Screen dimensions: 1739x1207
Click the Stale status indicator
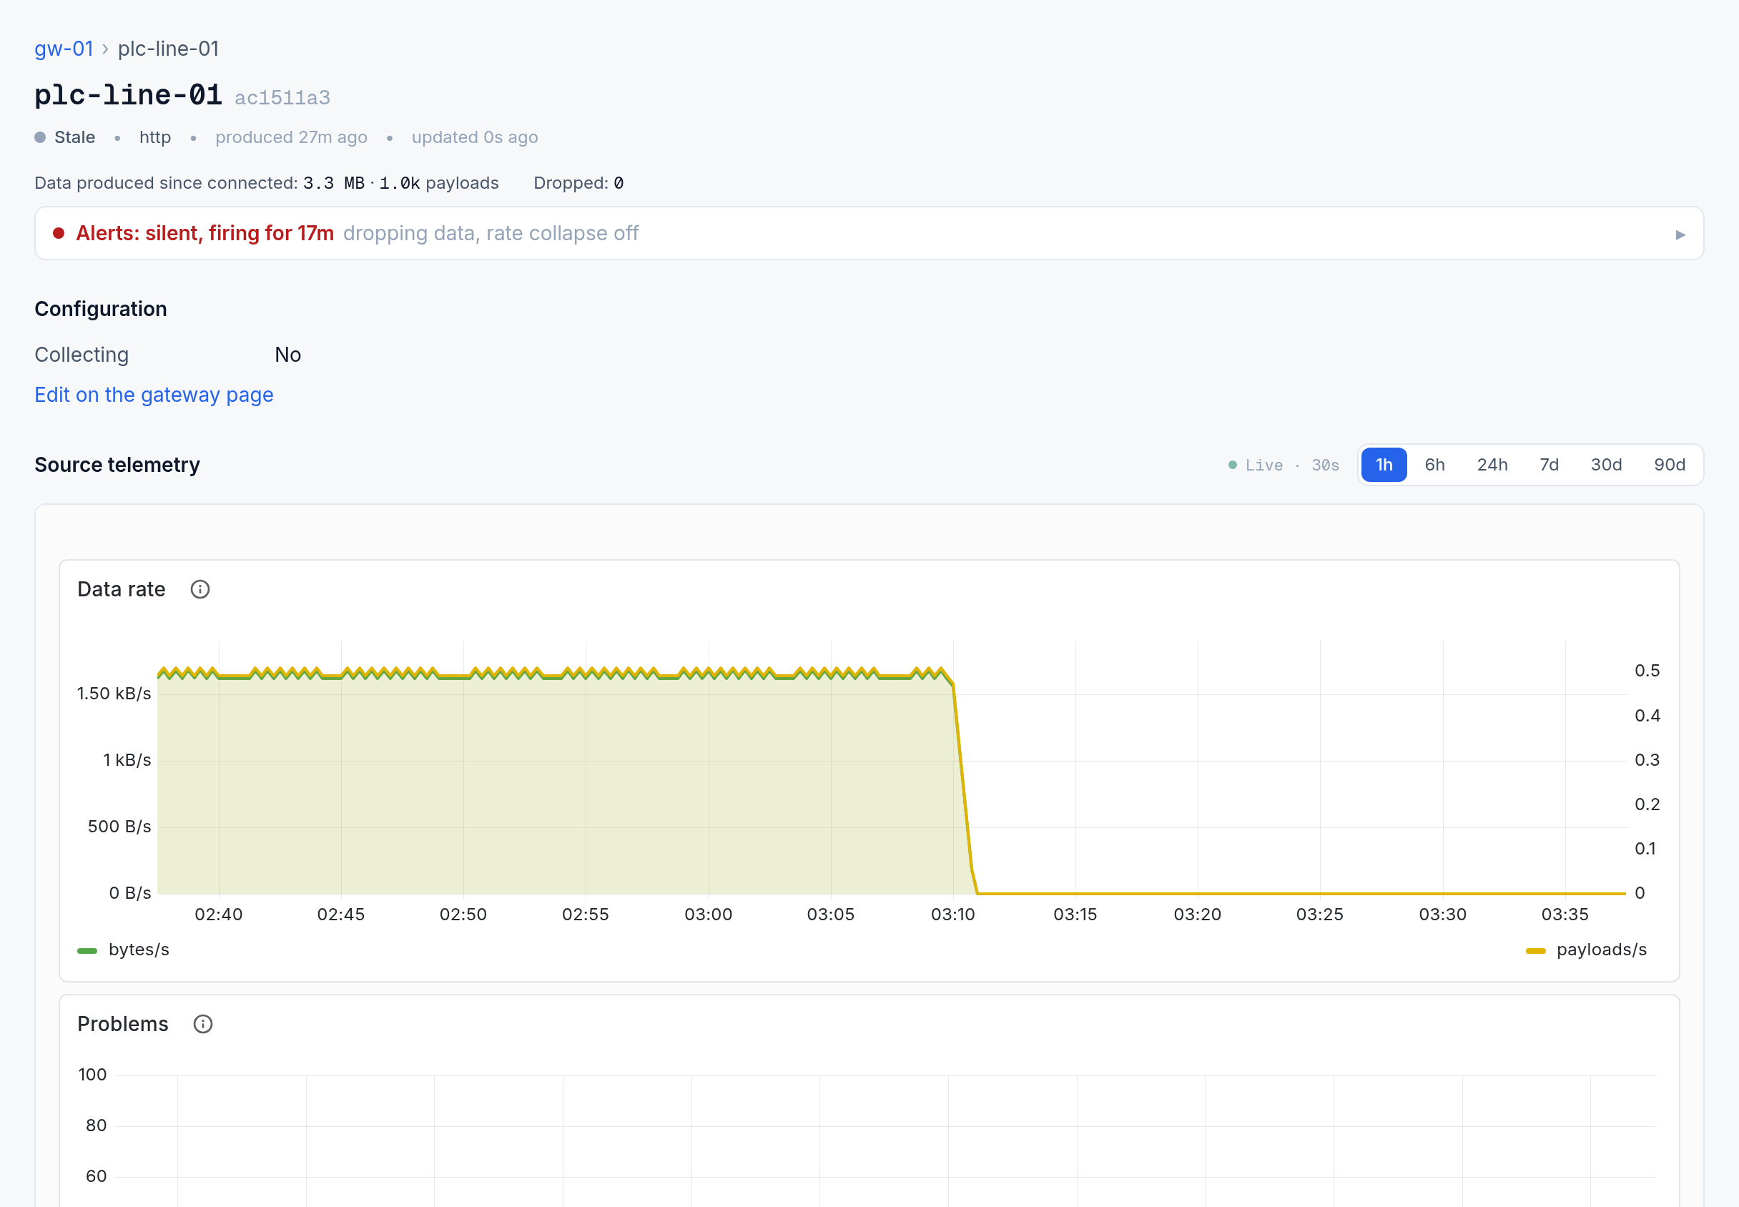[65, 137]
